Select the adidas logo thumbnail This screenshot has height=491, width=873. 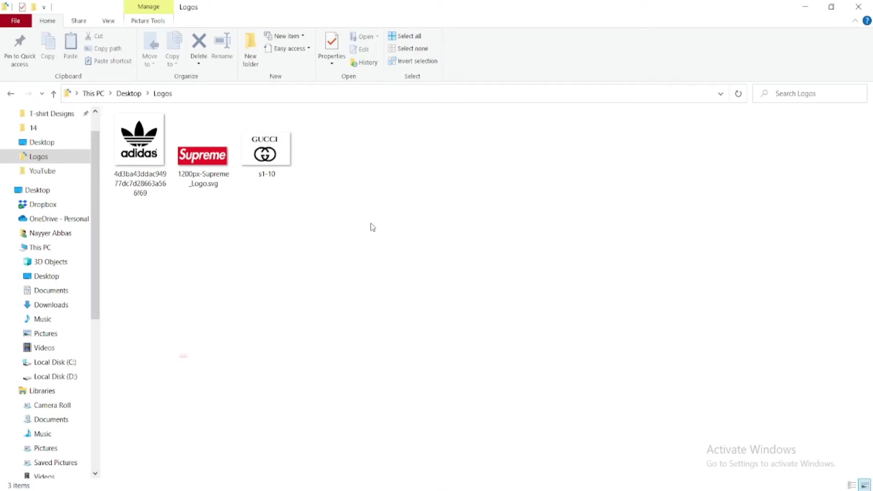coord(139,140)
